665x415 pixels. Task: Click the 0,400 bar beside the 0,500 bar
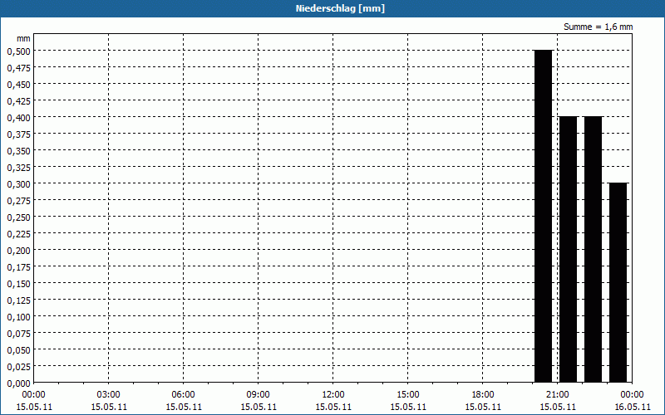click(568, 250)
